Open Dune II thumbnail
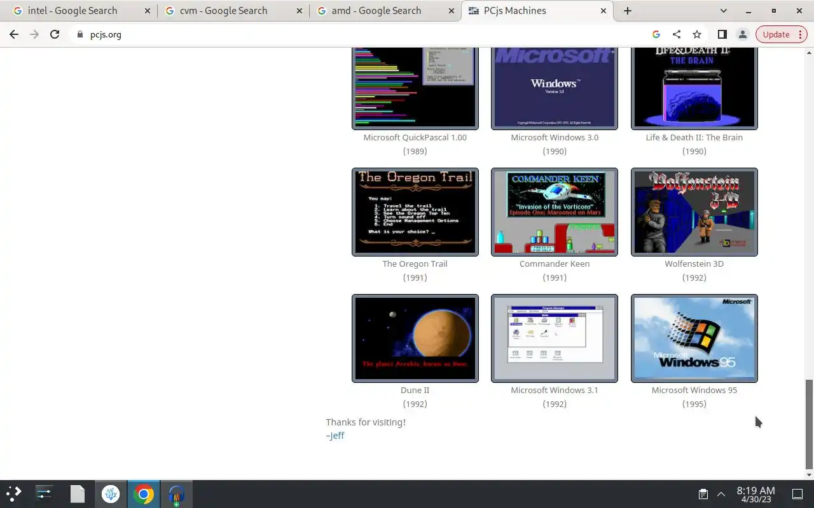 (x=415, y=338)
